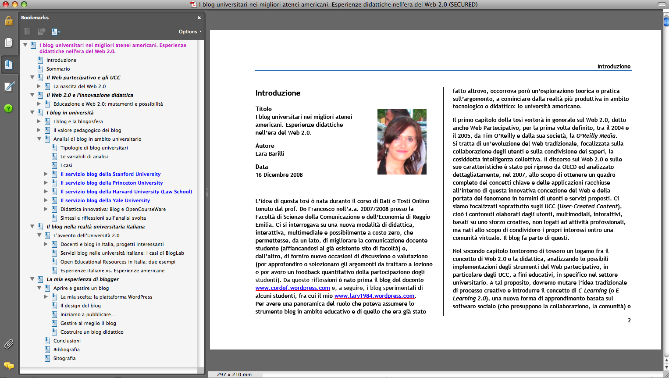Screen dimensions: 669x378
Task: Click the delete bookmark trash icon
Action: click(x=27, y=32)
